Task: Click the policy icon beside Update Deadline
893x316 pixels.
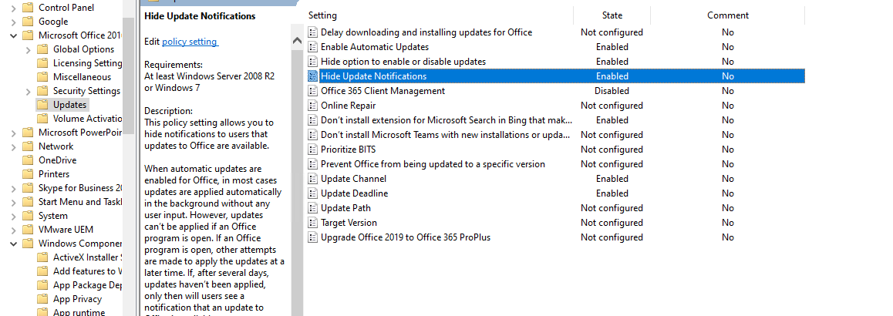Action: tap(313, 193)
